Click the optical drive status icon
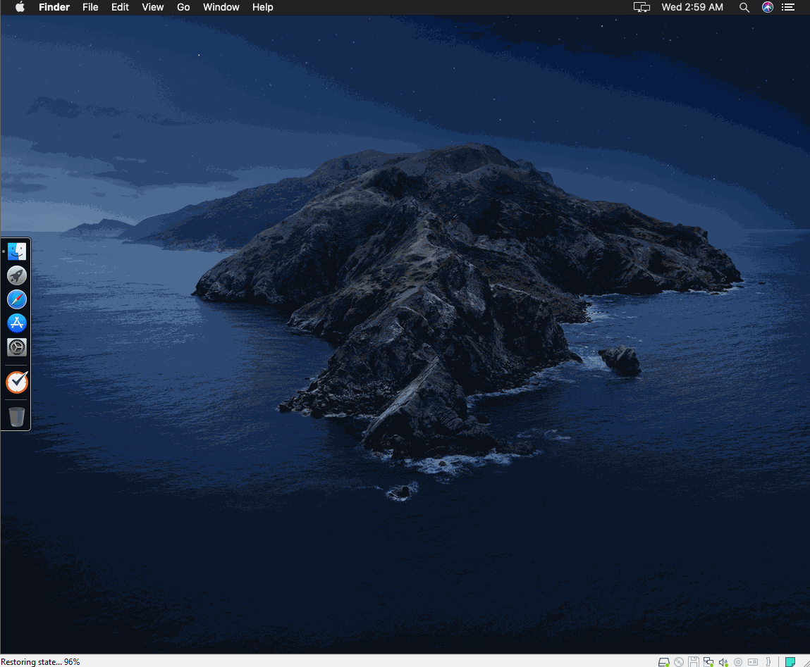810x667 pixels. point(679,662)
